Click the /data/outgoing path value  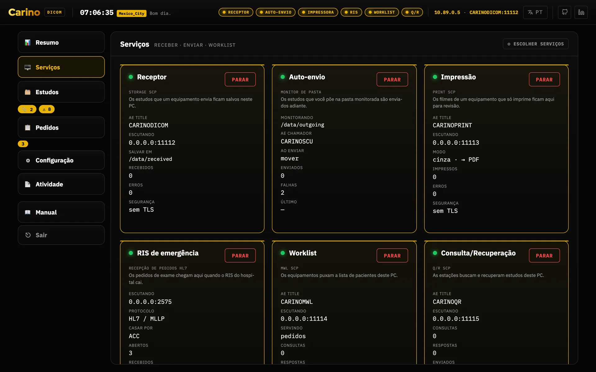click(302, 125)
